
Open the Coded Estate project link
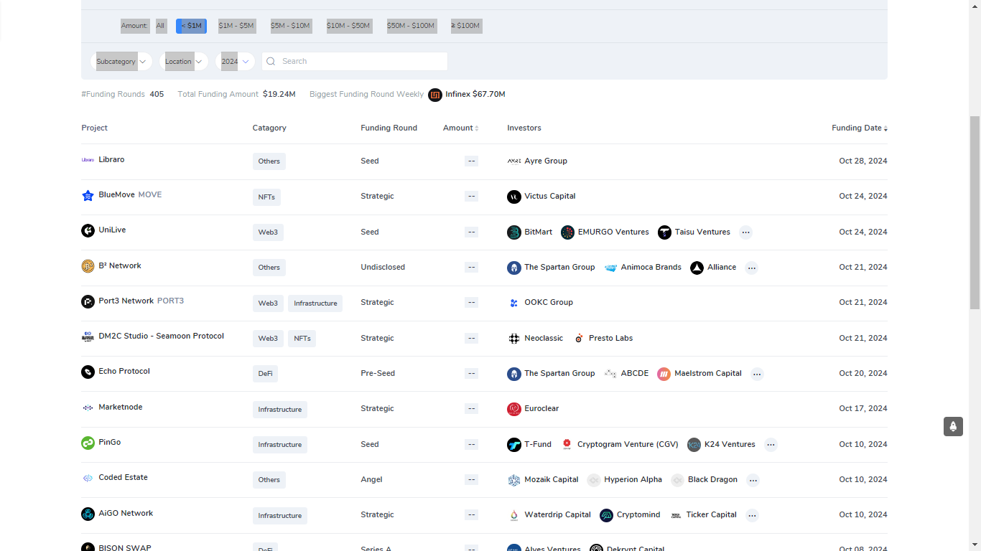[x=123, y=477]
